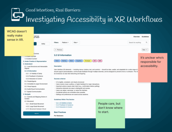Click the Description heading
172x132 pixels.
[x=58, y=66]
